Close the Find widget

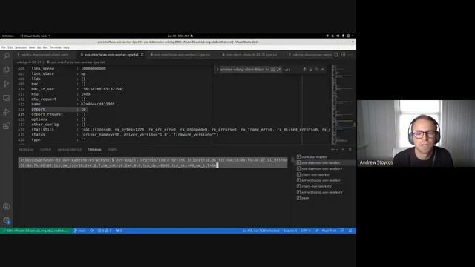[x=323, y=70]
